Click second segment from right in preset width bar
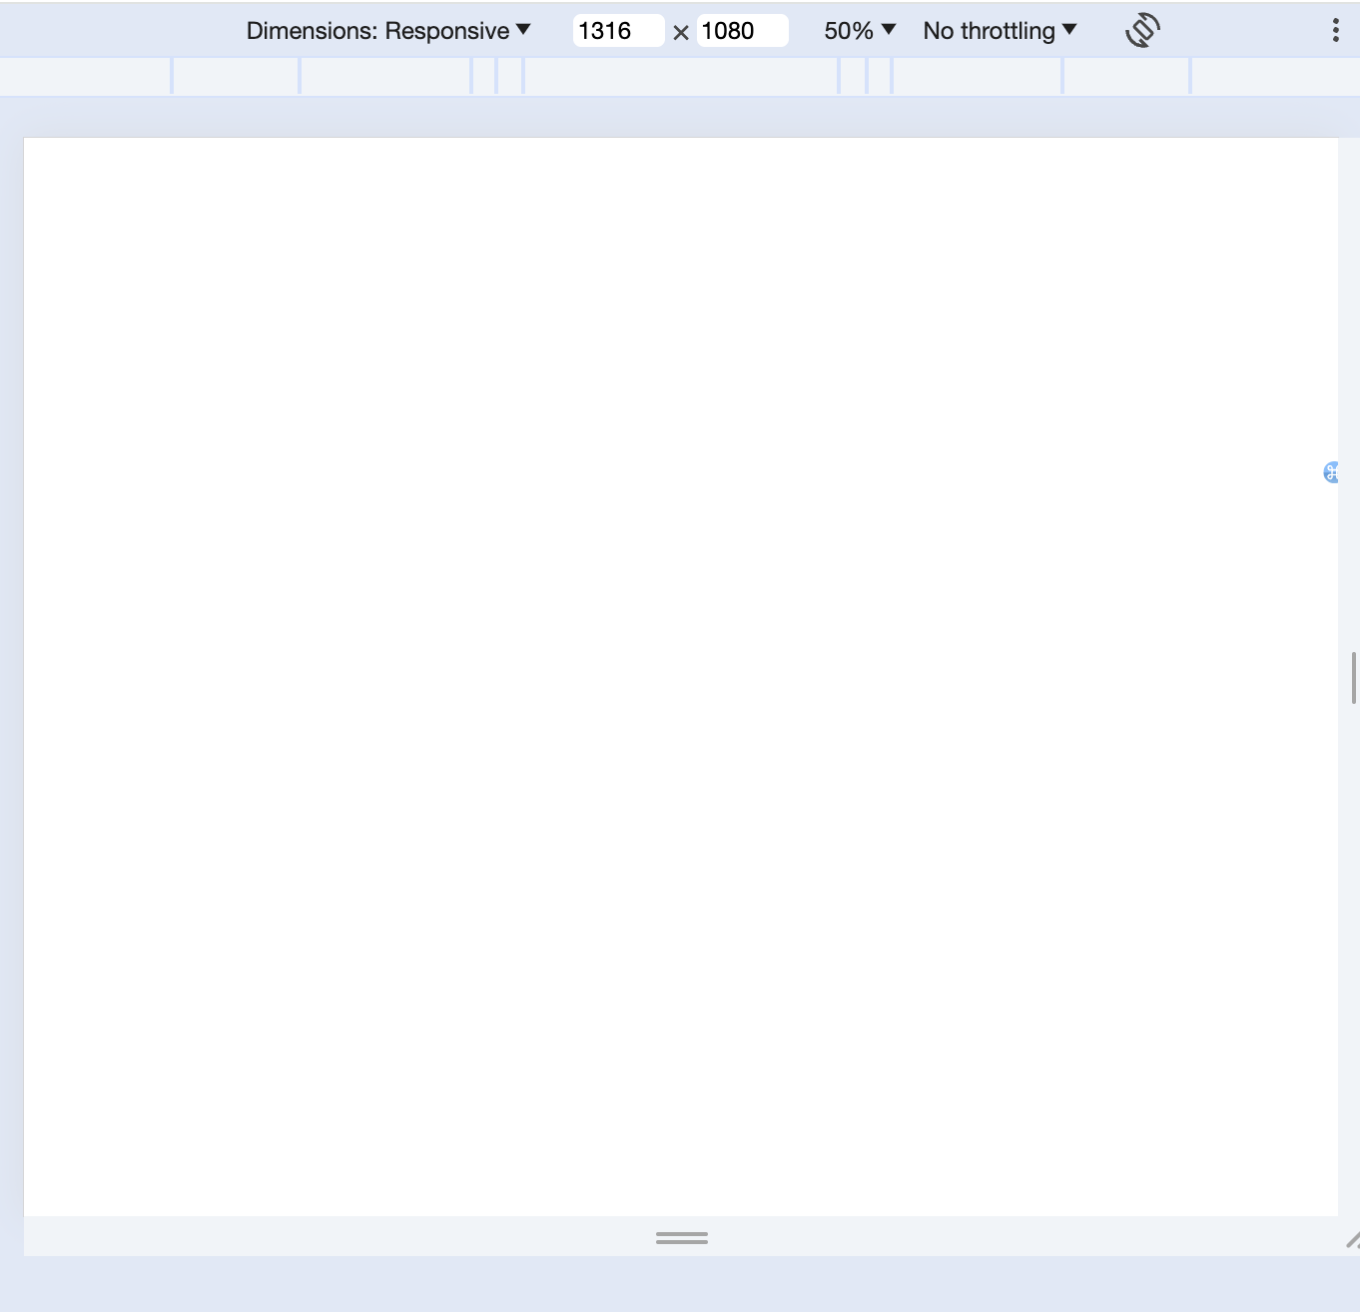This screenshot has width=1360, height=1312. pos(1126,76)
